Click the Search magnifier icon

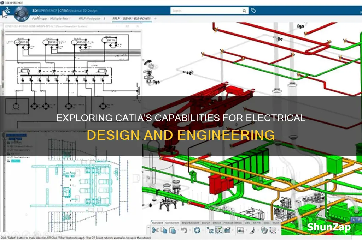(x=244, y=11)
